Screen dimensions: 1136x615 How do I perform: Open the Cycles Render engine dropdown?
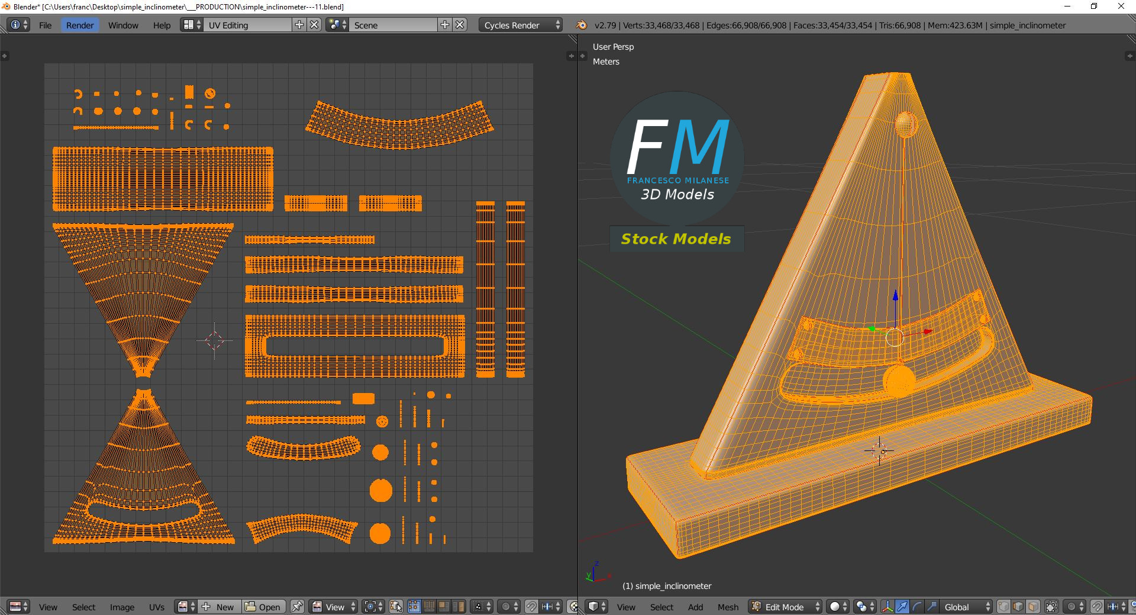(521, 25)
